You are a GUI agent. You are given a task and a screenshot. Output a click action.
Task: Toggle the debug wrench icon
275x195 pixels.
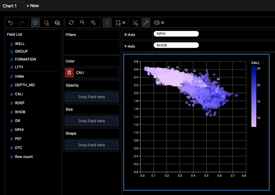pos(146,23)
